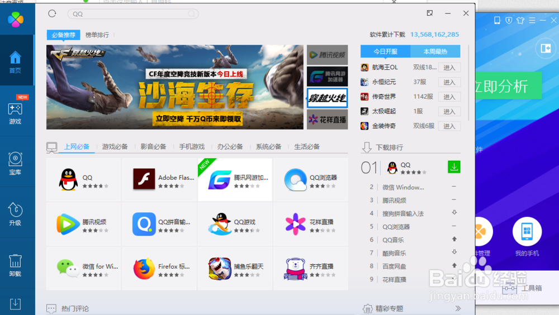Click the vertical scrollbar of the store window
The image size is (559, 315).
[x=468, y=83]
